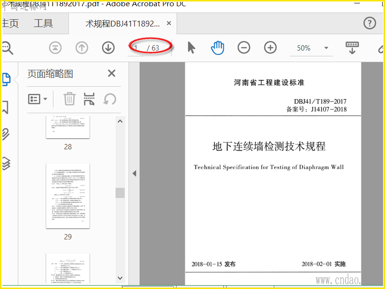
Task: Click the page 29 label
Action: (68, 236)
